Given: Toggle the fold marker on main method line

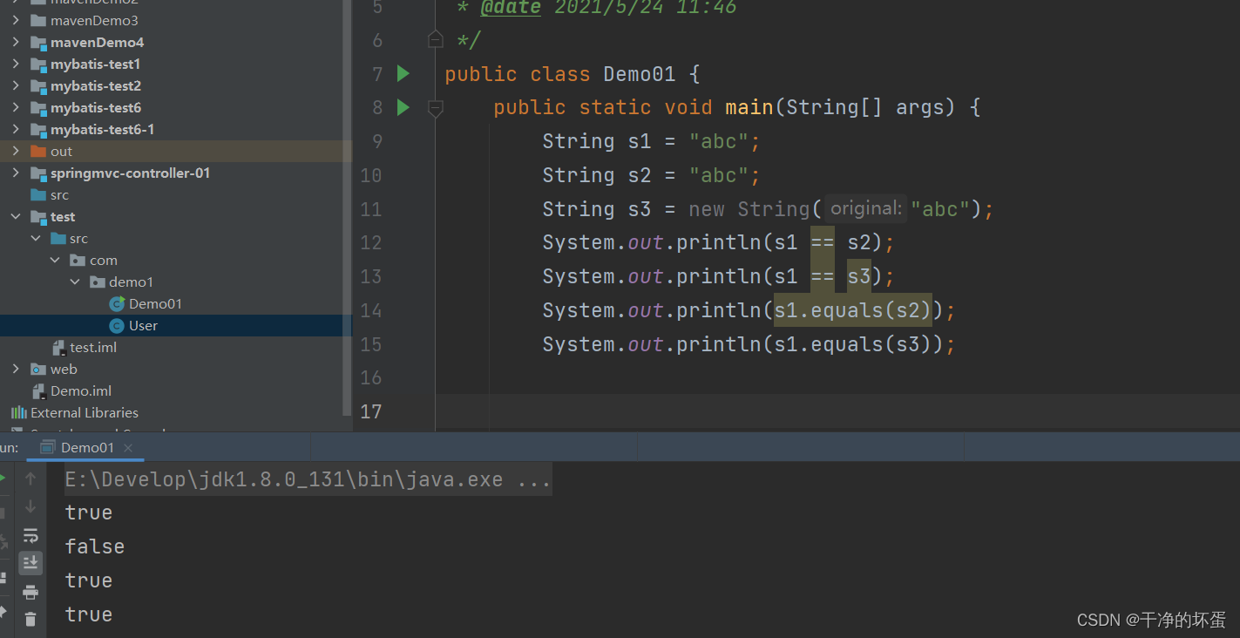Looking at the screenshot, I should point(435,108).
